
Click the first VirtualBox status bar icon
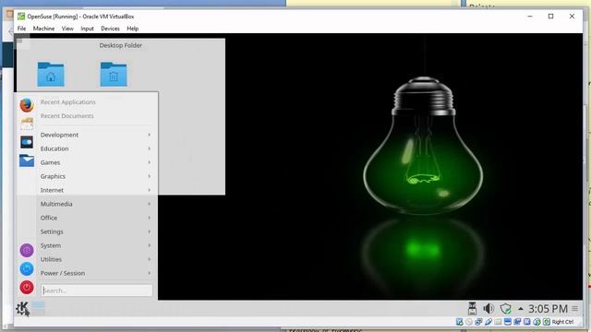pos(460,322)
